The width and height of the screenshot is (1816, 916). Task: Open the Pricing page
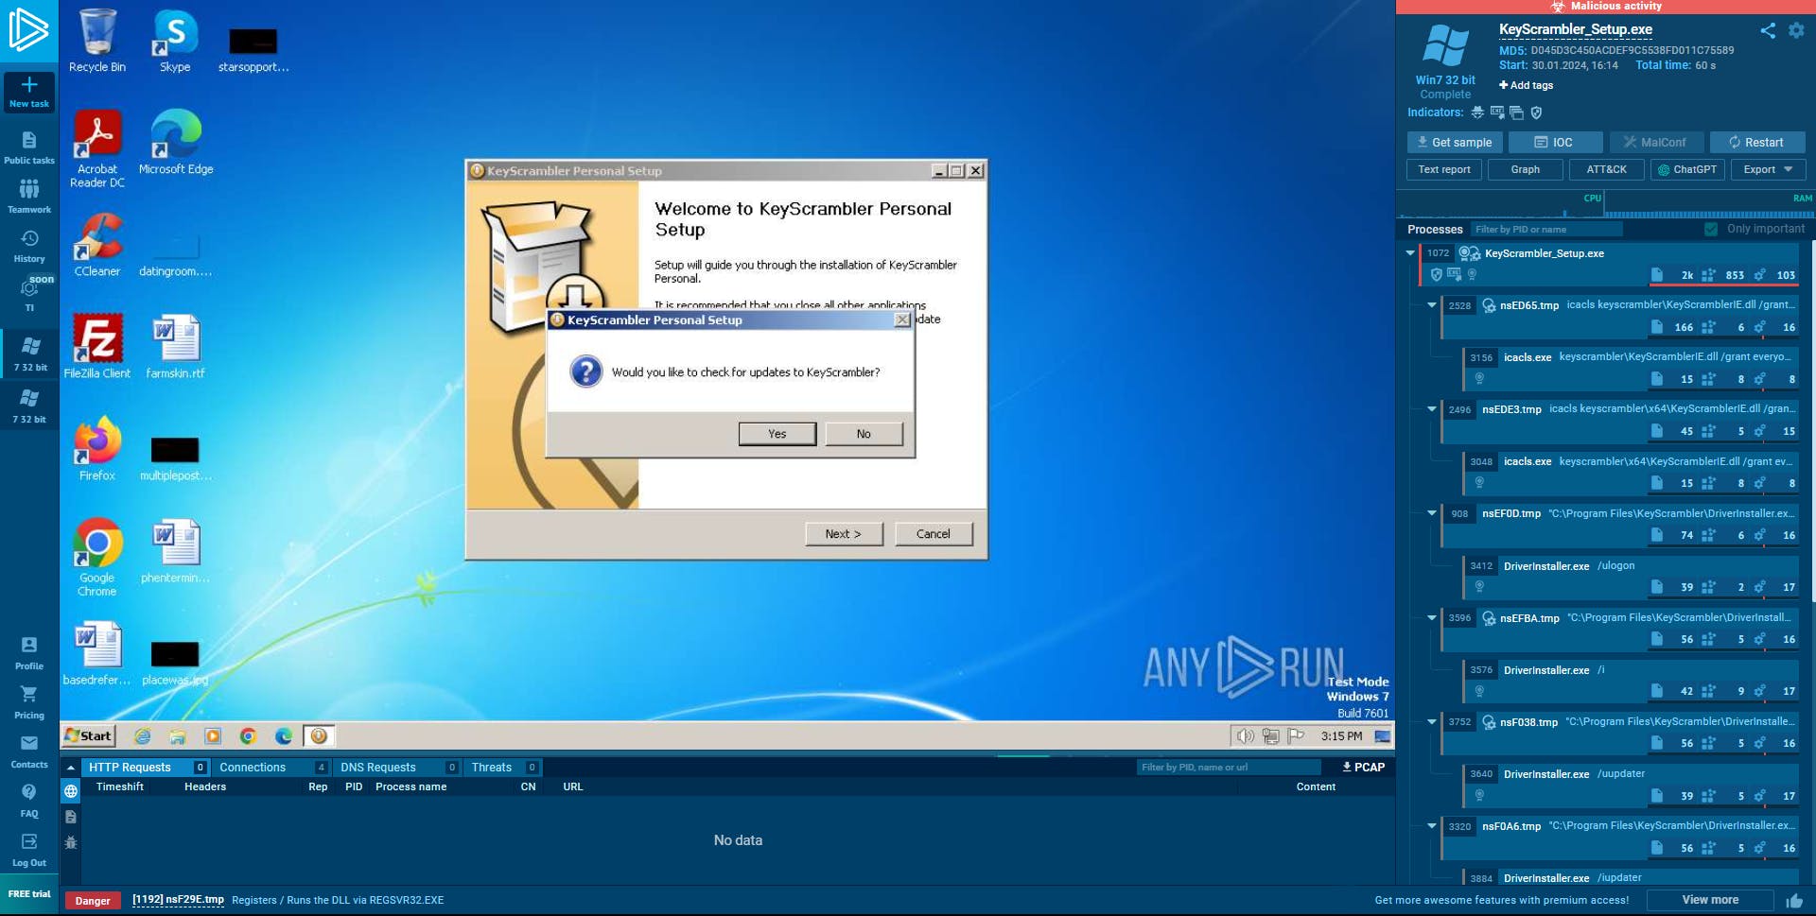pyautogui.click(x=29, y=702)
